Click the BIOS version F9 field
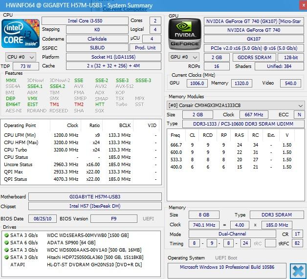307x279 pixels. click(x=114, y=219)
